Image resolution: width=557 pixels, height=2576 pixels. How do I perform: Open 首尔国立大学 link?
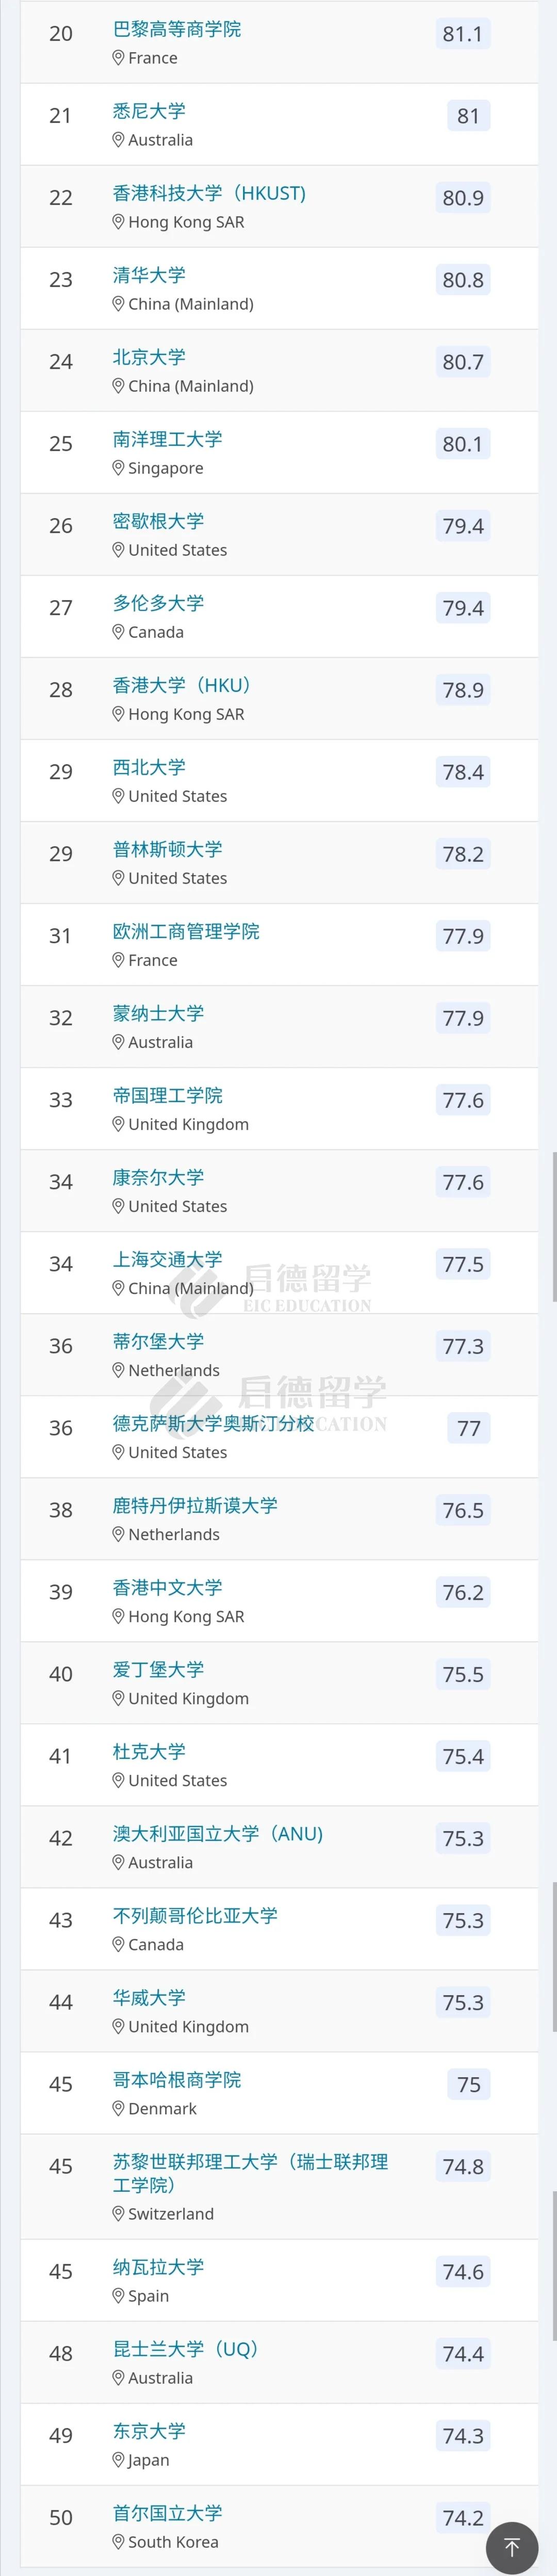point(167,2513)
